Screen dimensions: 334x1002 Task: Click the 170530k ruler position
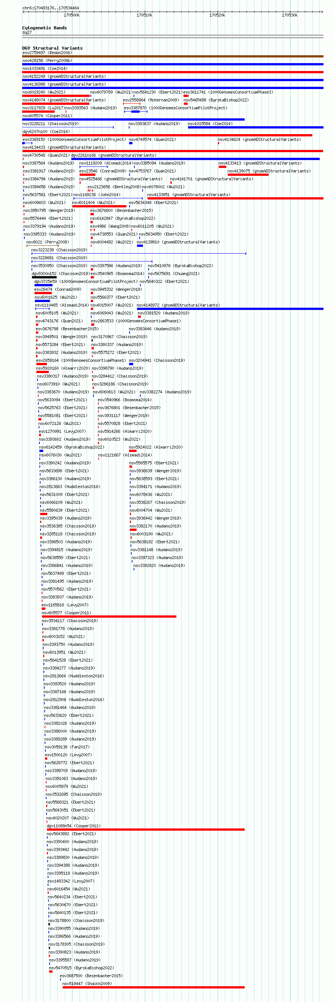coord(290,15)
